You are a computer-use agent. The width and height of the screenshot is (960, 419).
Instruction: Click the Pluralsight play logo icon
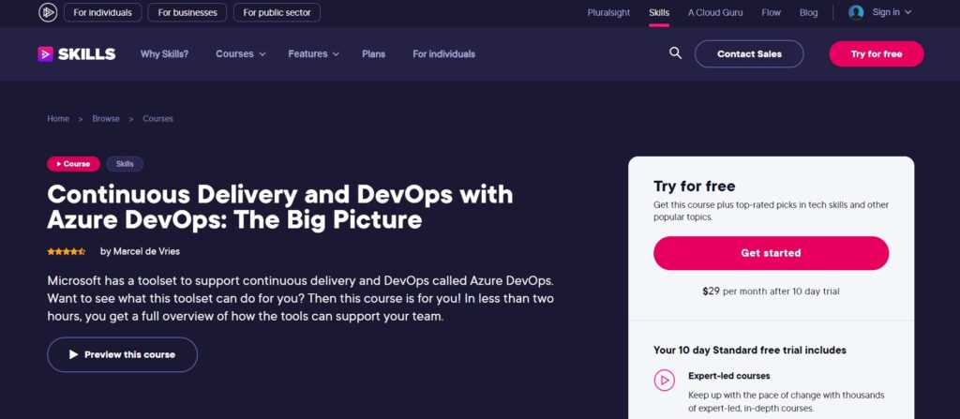[48, 12]
